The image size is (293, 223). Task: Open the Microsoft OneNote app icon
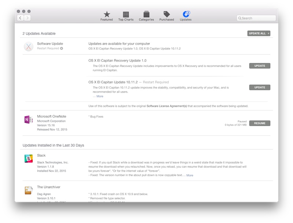click(28, 119)
